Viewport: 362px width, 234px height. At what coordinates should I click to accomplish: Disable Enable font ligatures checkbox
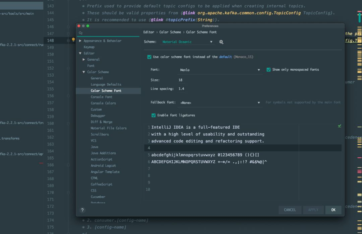pos(153,115)
